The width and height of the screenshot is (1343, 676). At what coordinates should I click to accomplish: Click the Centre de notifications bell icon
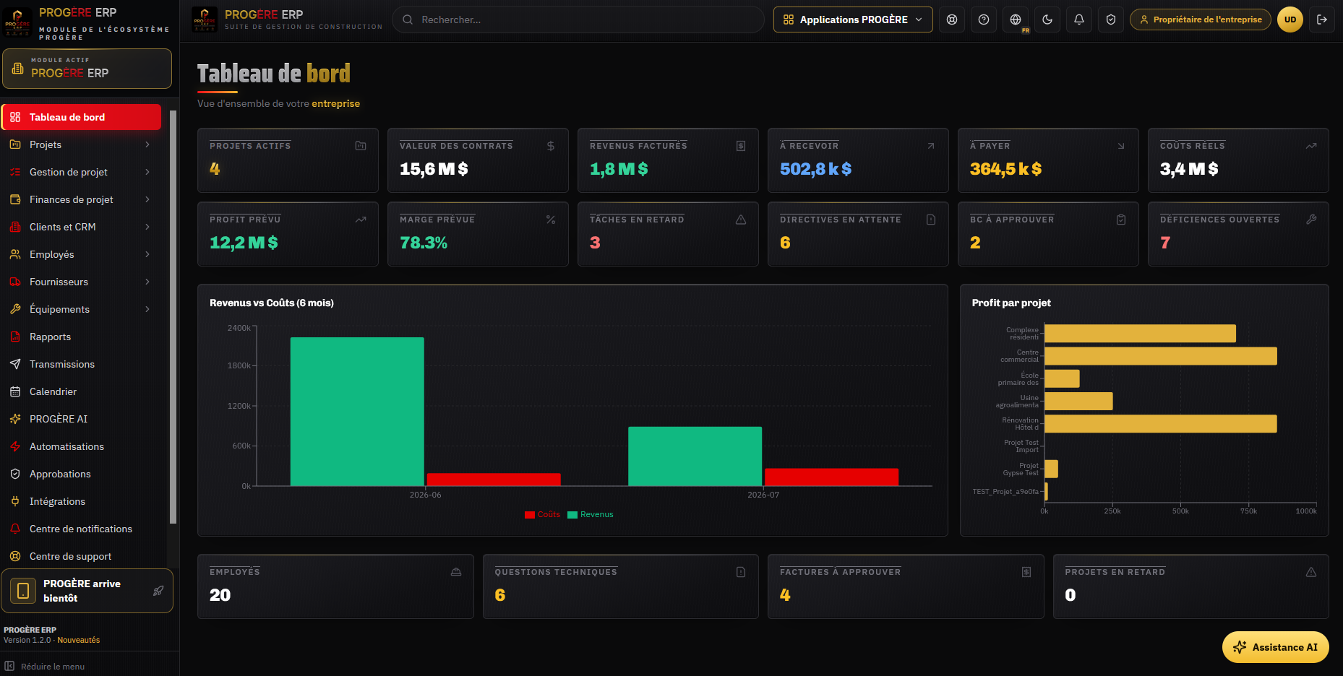click(x=15, y=529)
